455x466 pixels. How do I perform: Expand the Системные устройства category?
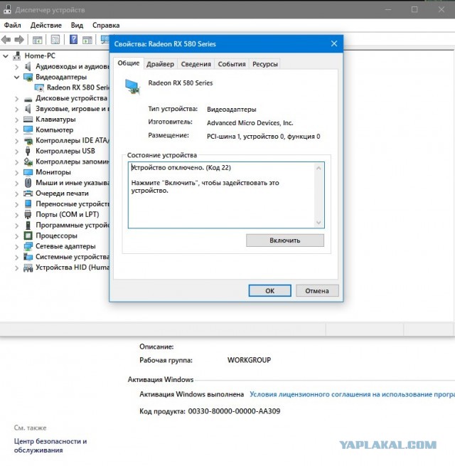click(16, 258)
